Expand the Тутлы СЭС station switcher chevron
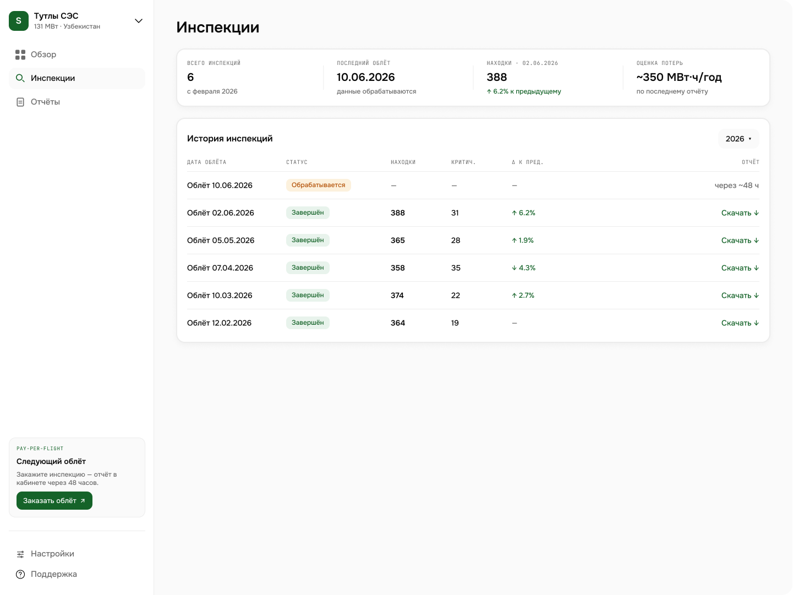The image size is (793, 595). [139, 21]
